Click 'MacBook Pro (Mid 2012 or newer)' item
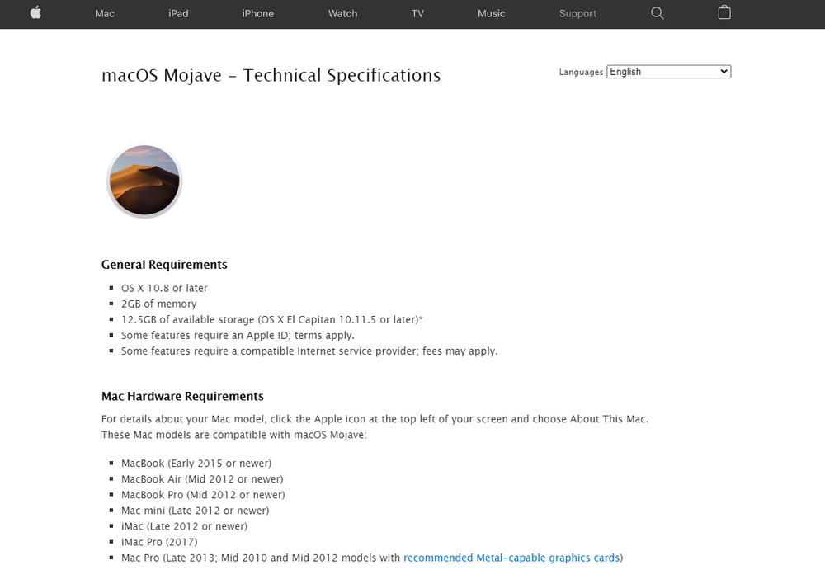The width and height of the screenshot is (825, 584). pos(203,495)
